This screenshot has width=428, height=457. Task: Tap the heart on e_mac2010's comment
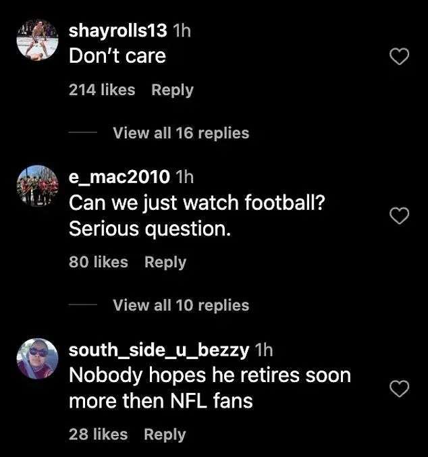pos(400,216)
